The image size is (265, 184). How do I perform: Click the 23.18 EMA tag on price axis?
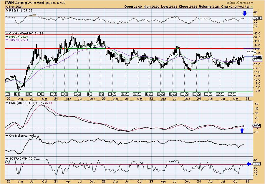point(258,60)
